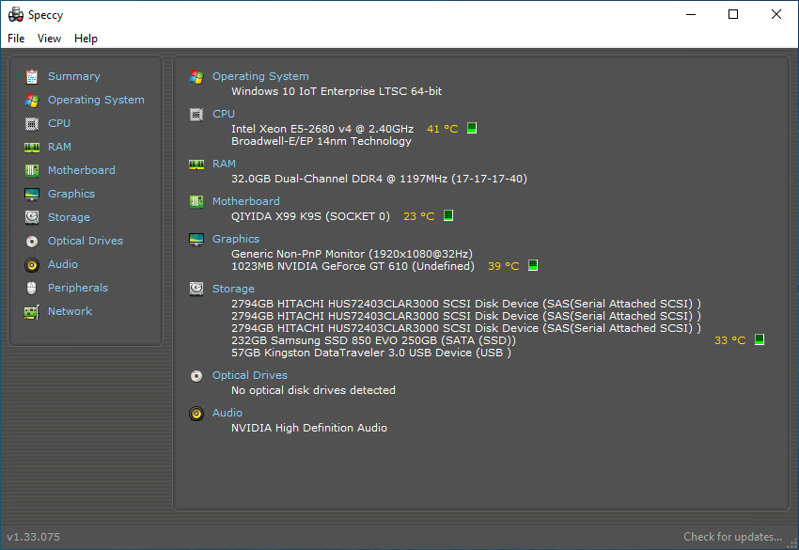The width and height of the screenshot is (799, 550).
Task: Click NVIDIA High Definition Audio text
Action: (x=309, y=428)
